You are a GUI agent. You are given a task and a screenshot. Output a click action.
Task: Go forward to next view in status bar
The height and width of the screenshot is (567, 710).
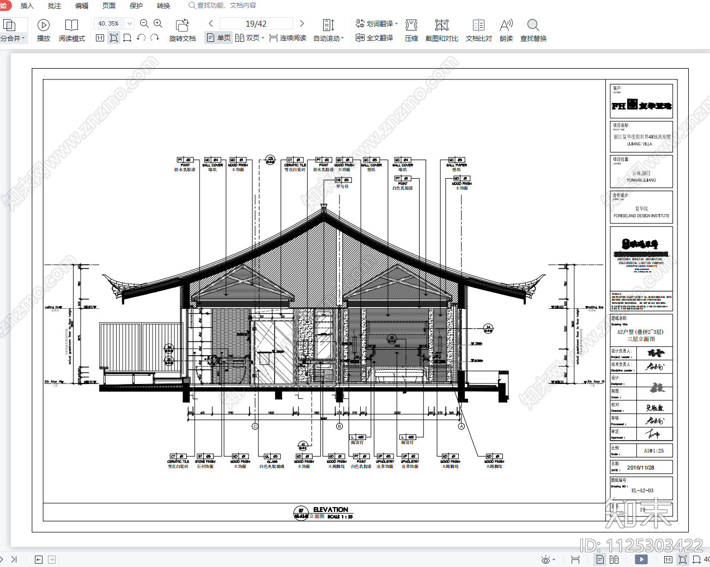tap(52, 559)
